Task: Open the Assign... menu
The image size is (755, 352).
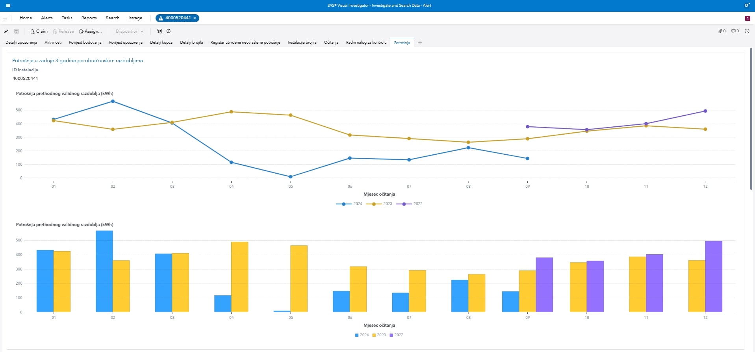Action: [90, 31]
